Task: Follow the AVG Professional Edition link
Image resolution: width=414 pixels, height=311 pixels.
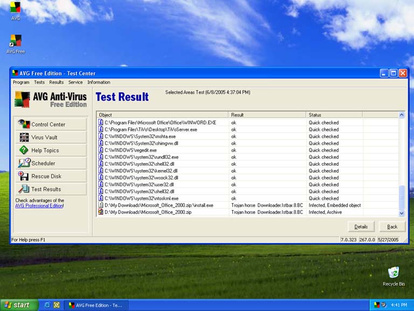Action: click(39, 206)
